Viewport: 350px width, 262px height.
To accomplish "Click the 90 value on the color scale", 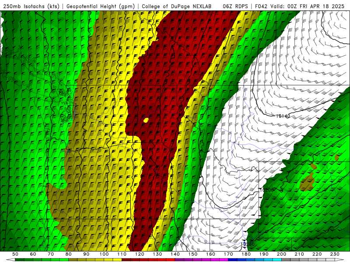I will point(86,254).
